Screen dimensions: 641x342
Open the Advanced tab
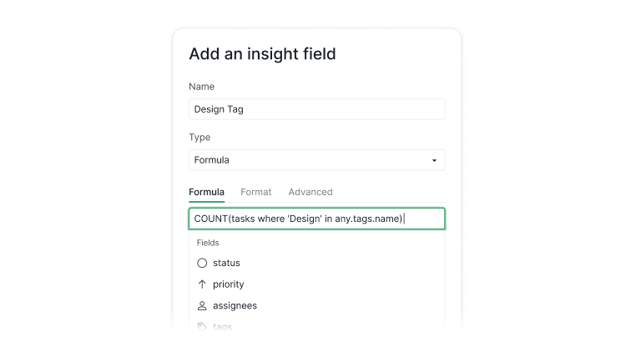[x=310, y=192]
